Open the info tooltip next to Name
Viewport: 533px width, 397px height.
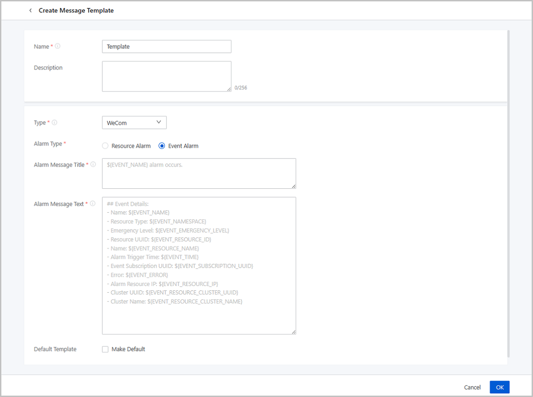(x=58, y=46)
